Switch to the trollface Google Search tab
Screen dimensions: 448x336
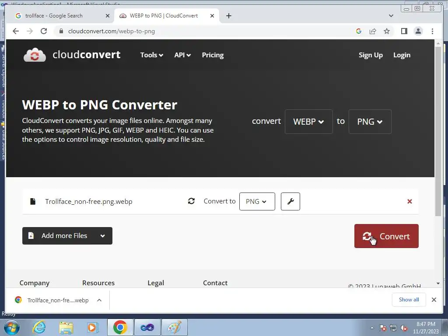[59, 16]
